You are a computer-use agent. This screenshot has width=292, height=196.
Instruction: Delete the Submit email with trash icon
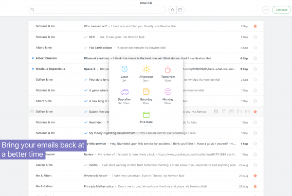[224, 111]
